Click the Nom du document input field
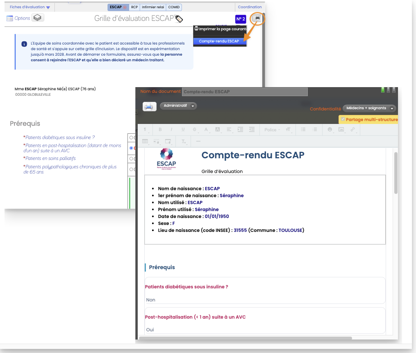This screenshot has height=353, width=416. point(245,92)
